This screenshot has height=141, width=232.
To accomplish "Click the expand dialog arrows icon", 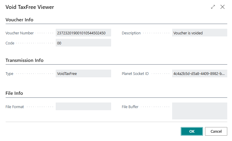I will (213, 7).
